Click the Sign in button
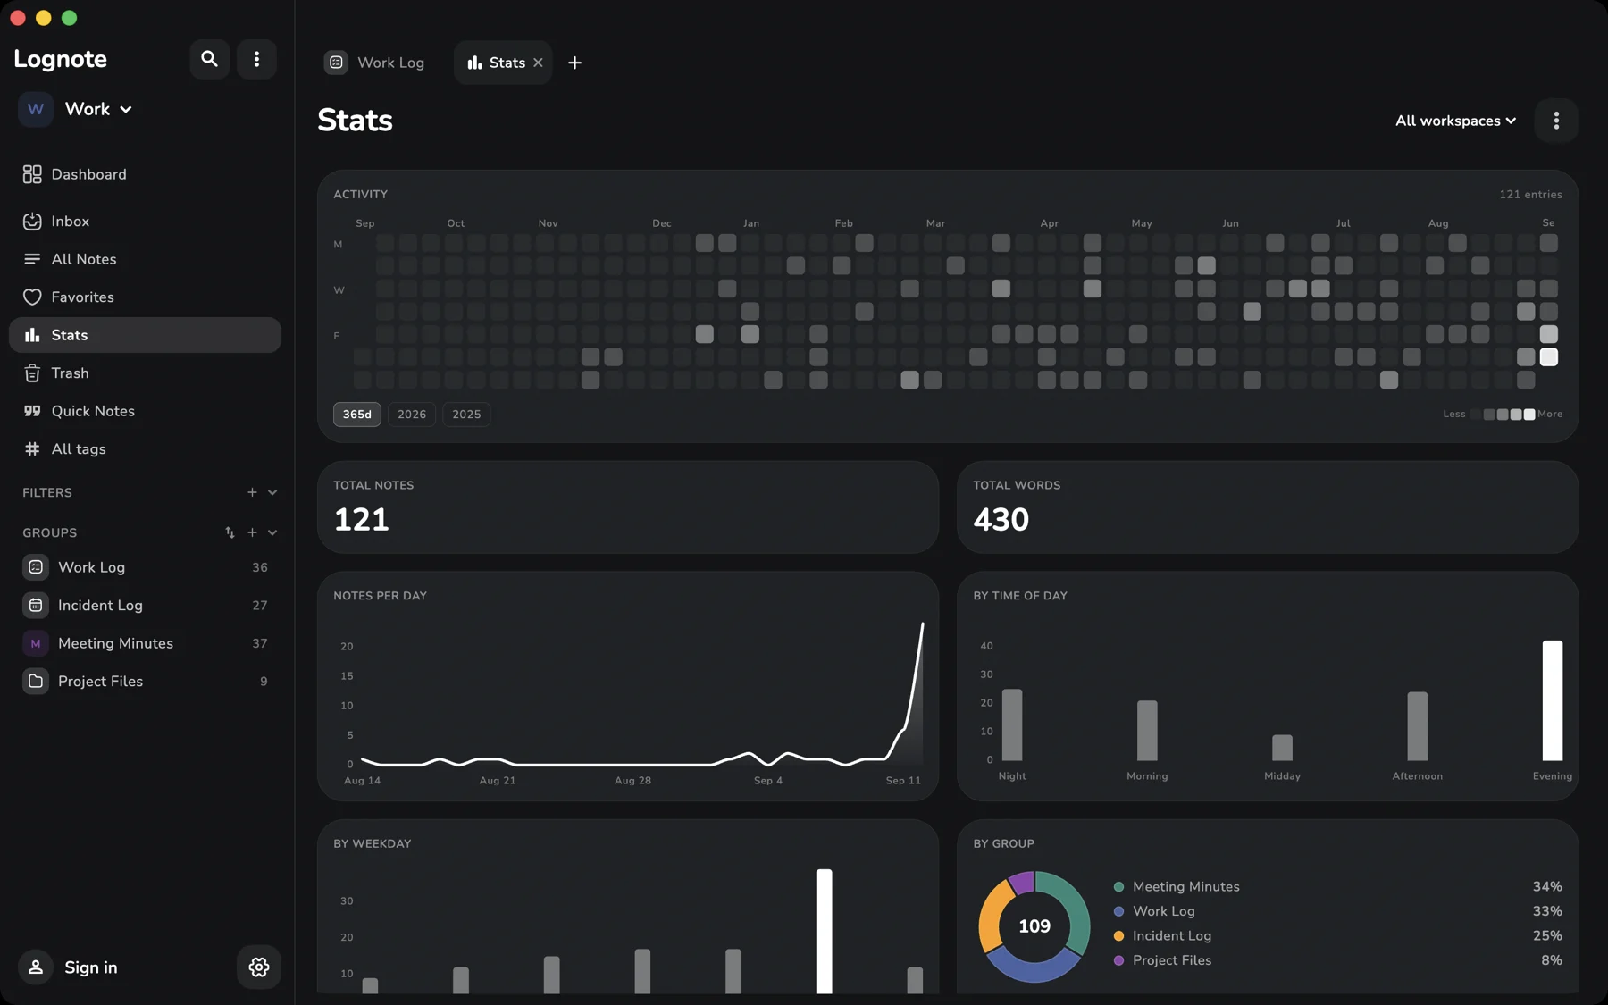This screenshot has height=1005, width=1608. pos(68,967)
